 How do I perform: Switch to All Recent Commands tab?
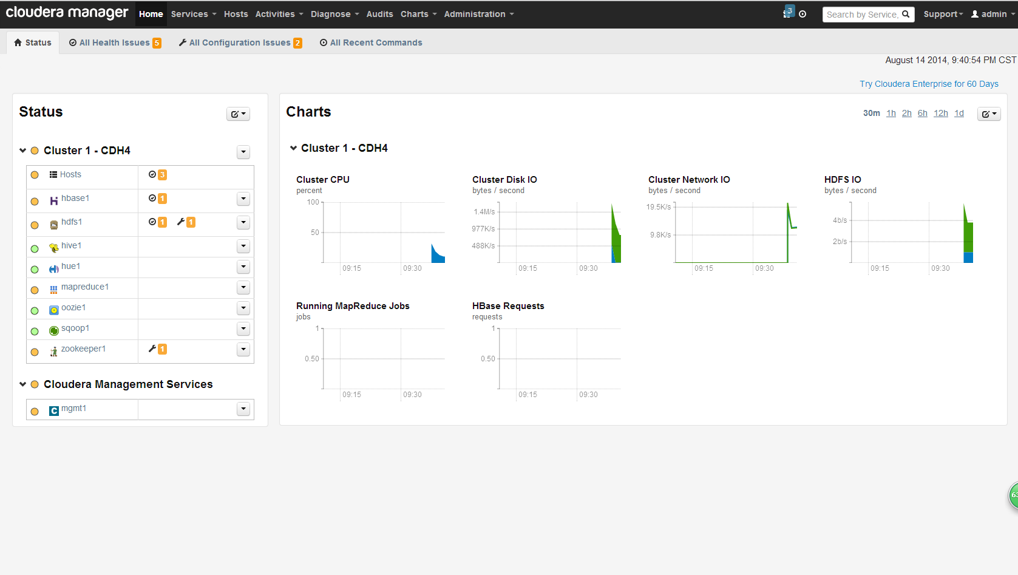pos(371,43)
